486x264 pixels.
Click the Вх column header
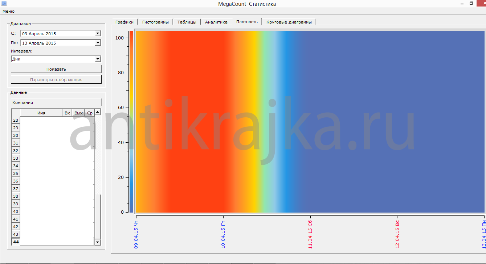point(67,113)
